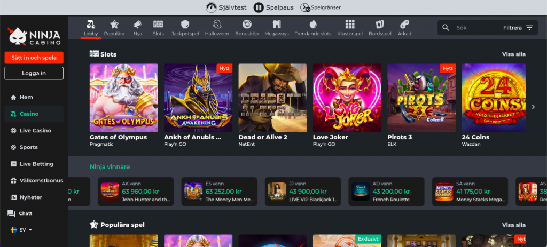Open the Halloween moon category
The image size is (547, 247).
(217, 25)
